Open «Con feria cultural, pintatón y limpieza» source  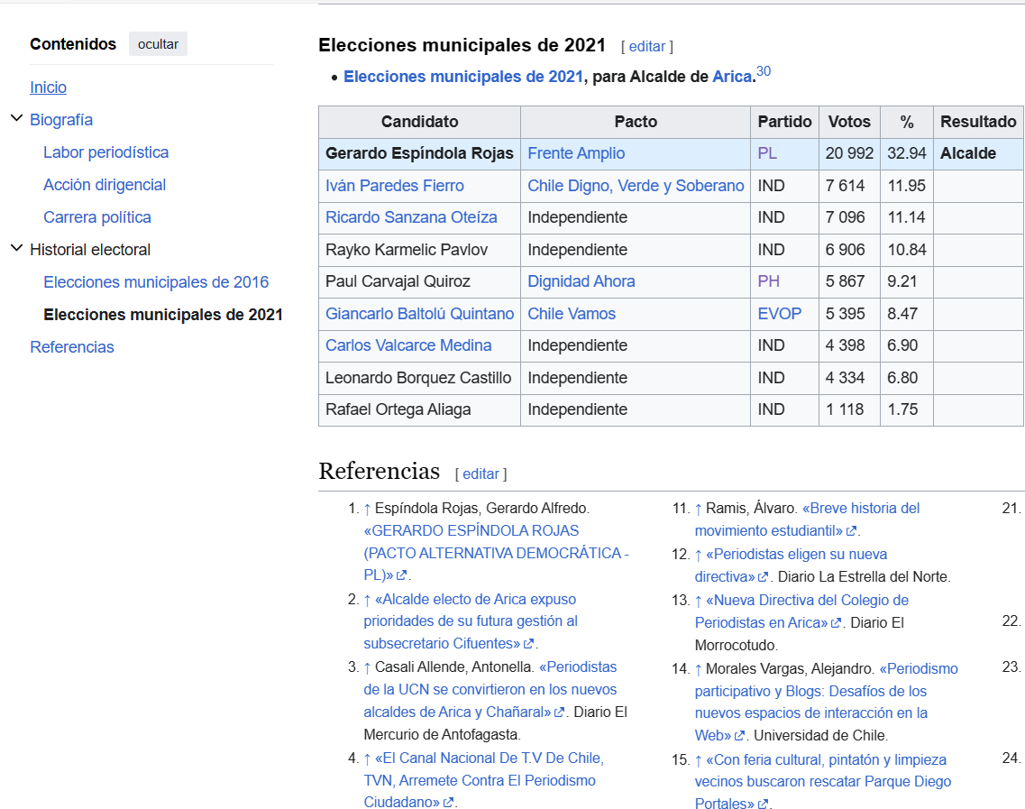coord(823,782)
